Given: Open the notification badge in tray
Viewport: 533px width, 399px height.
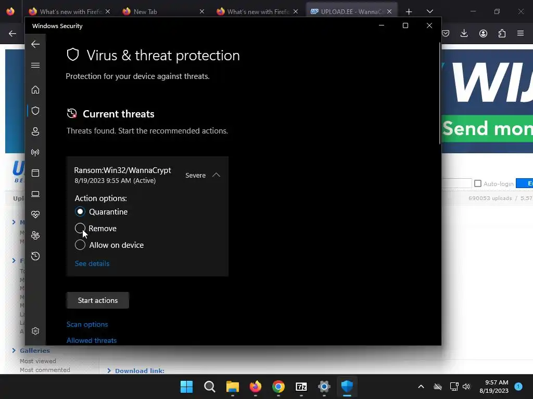Looking at the screenshot, I should [518, 386].
